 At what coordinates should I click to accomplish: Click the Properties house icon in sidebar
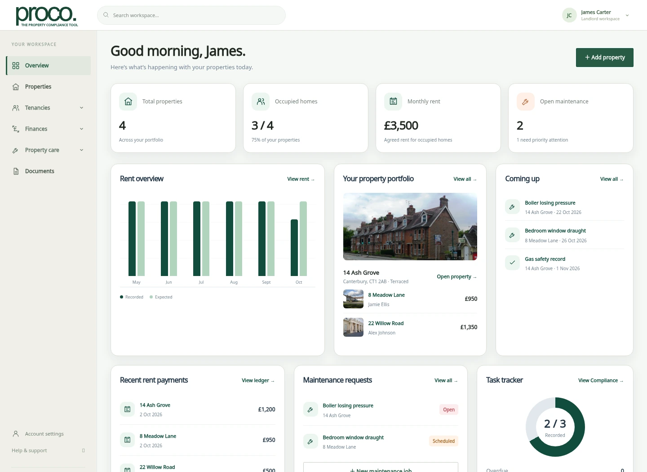pos(16,87)
